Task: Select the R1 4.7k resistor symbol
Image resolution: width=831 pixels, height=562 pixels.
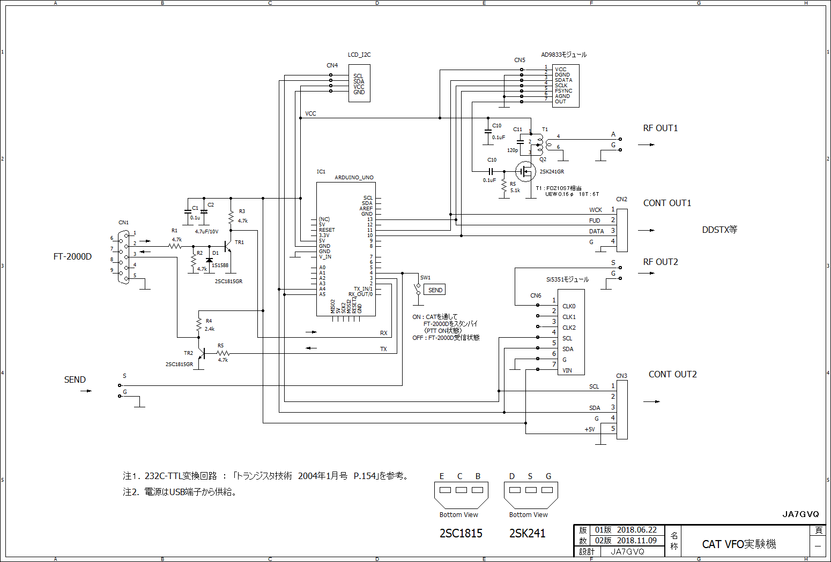Action: pyautogui.click(x=175, y=247)
